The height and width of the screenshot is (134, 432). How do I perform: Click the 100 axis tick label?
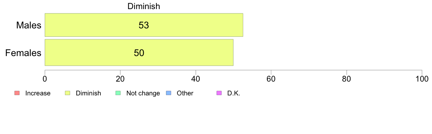[x=422, y=79]
